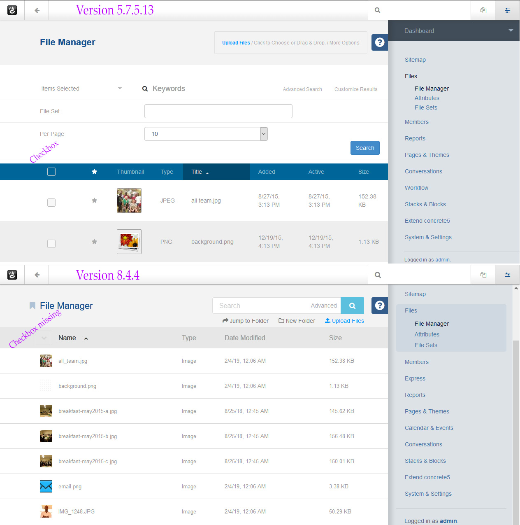
Task: Open the Items Selected dropdown
Action: pyautogui.click(x=81, y=88)
